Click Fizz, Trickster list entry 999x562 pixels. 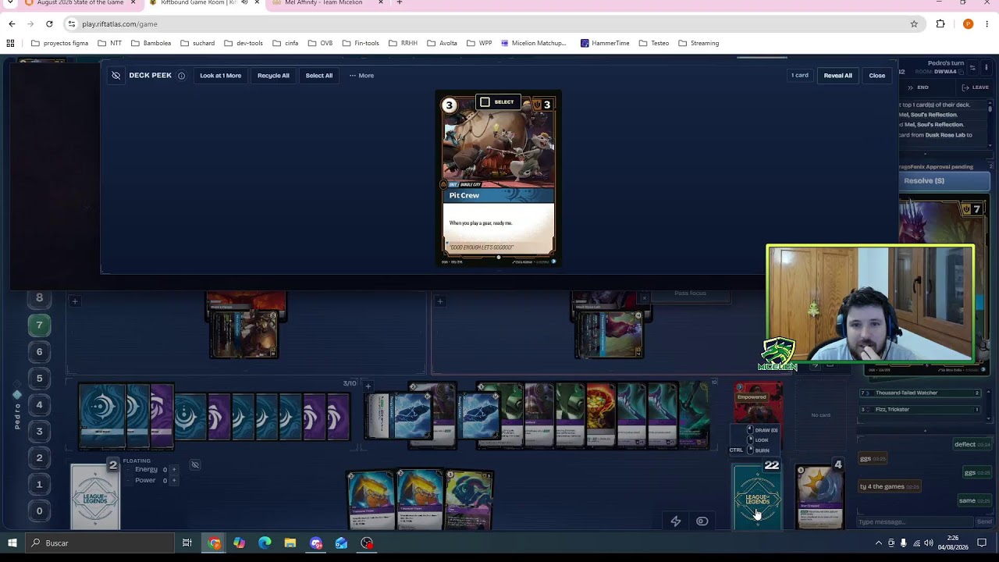point(920,409)
